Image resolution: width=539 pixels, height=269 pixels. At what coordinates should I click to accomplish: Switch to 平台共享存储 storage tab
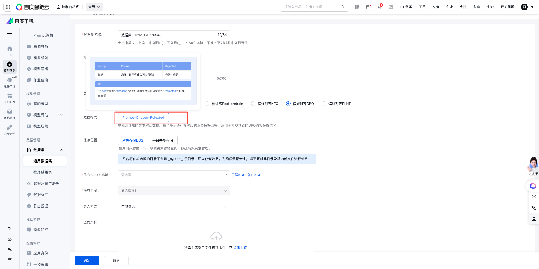[163, 140]
